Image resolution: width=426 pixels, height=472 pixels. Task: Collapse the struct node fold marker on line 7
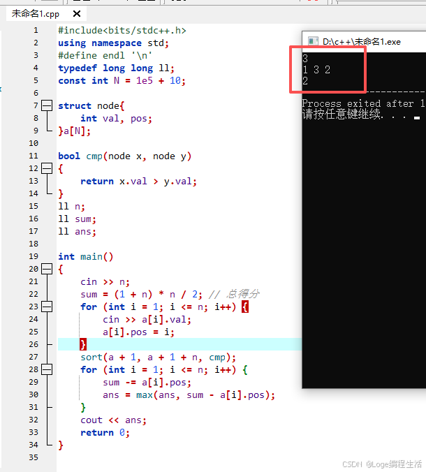point(47,105)
